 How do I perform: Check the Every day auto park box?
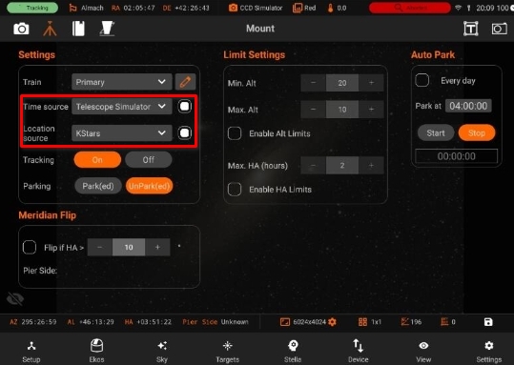(421, 80)
